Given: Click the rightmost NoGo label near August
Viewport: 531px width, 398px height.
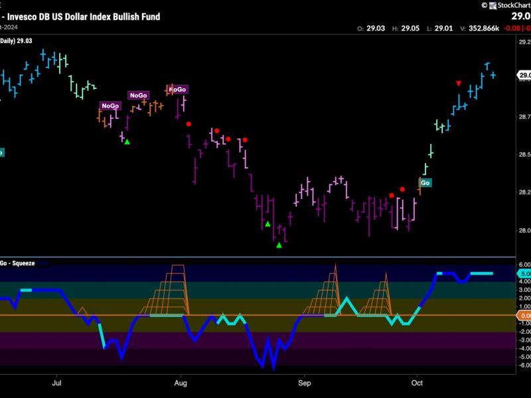Looking at the screenshot, I should pyautogui.click(x=178, y=90).
